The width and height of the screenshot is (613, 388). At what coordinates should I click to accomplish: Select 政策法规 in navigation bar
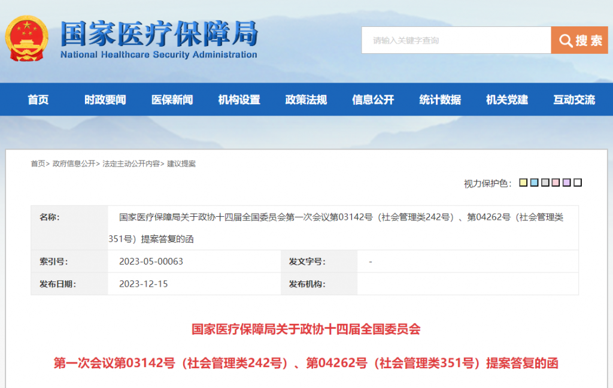(x=306, y=100)
